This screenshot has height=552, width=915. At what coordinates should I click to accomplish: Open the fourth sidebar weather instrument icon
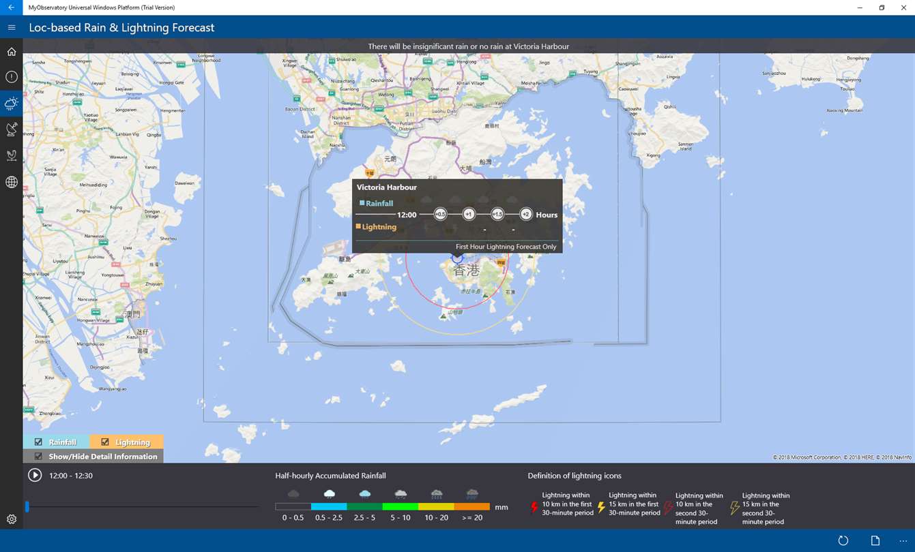coord(12,155)
